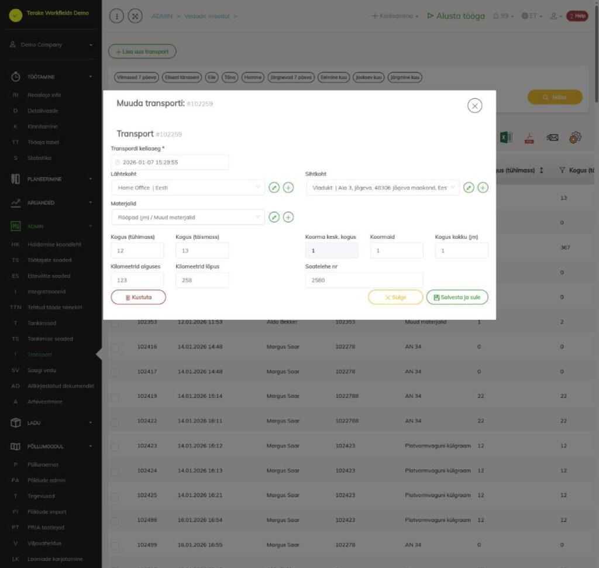Click the Salvesta ja sule button
Screen dimensions: 599x568
click(x=457, y=297)
